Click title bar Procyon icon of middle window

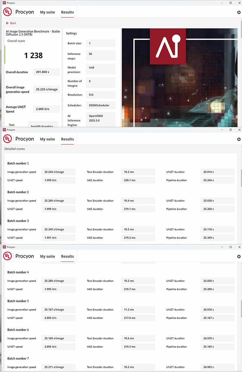tap(4, 130)
